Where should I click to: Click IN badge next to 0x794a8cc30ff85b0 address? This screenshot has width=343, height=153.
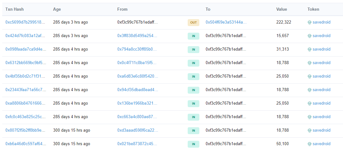coord(193,50)
